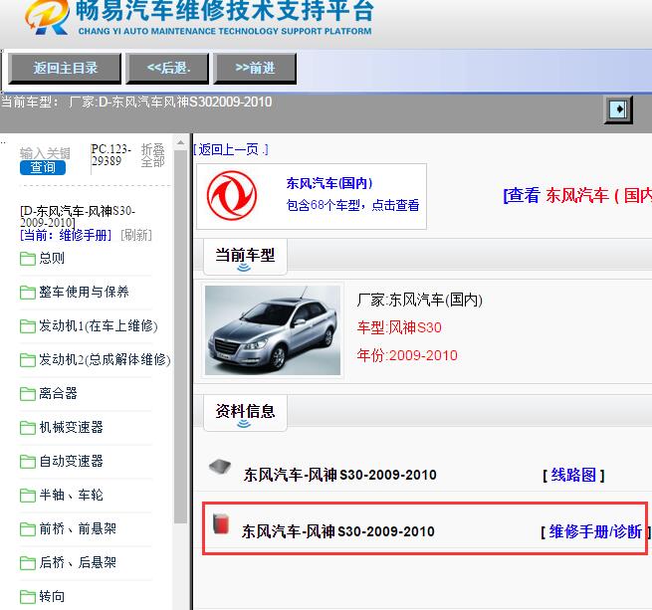This screenshot has width=652, height=610.
Task: Click the 返回主目录 button
Action: 65,68
